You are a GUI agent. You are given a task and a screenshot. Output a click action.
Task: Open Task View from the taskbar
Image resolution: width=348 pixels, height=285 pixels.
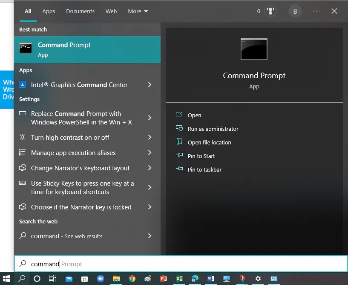53,279
